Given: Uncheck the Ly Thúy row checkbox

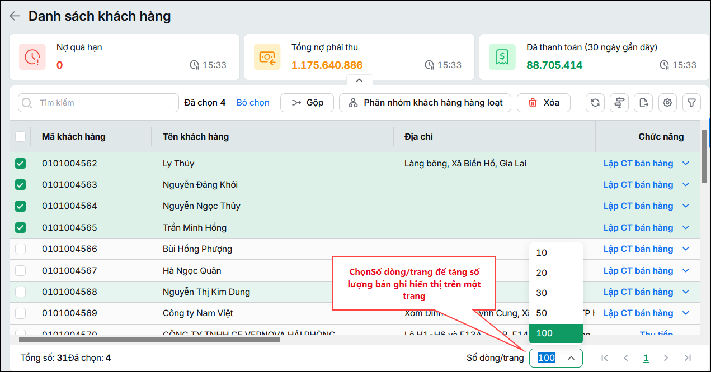Looking at the screenshot, I should (20, 164).
